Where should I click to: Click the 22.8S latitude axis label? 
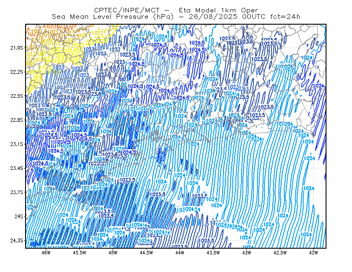click(17, 120)
